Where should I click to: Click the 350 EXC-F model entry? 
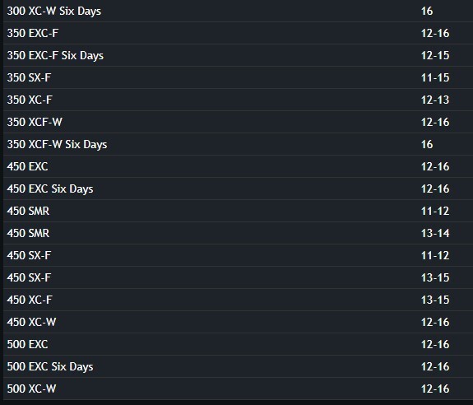(238, 33)
